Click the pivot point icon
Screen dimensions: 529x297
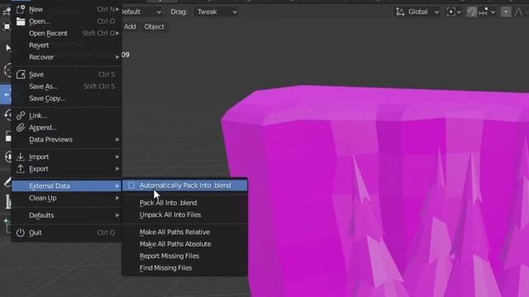[x=450, y=12]
